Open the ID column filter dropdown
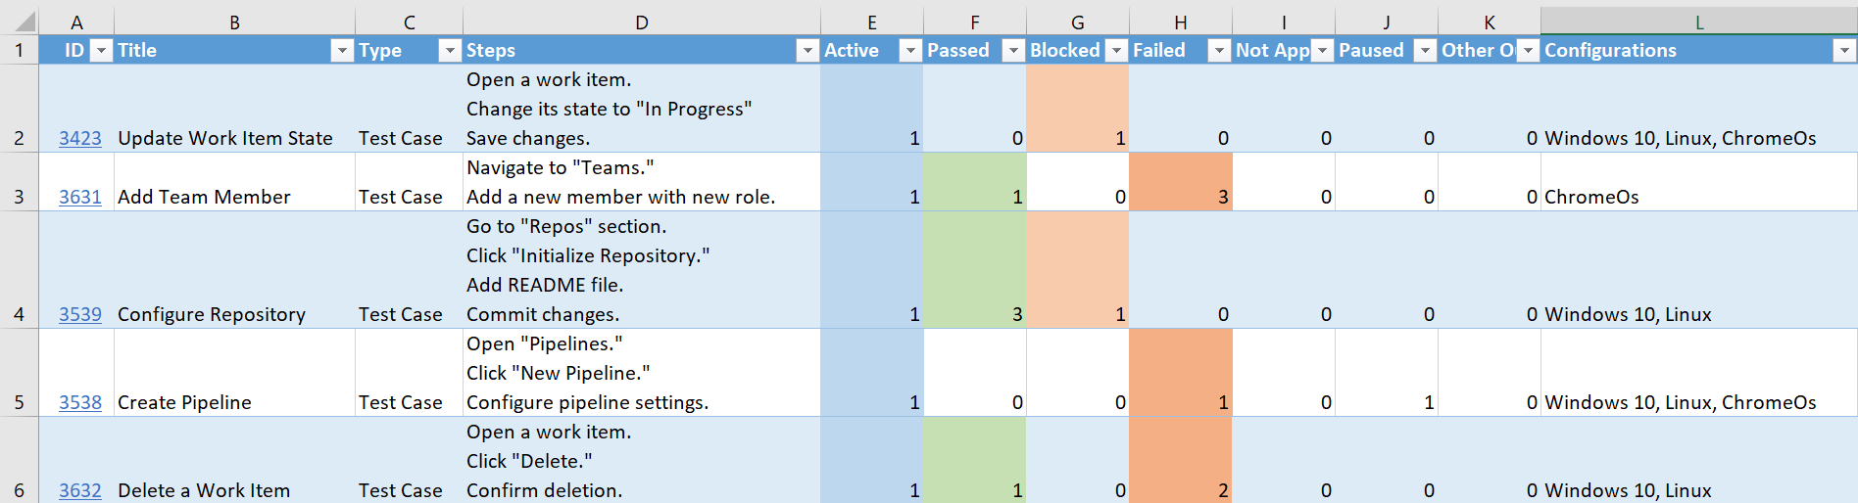This screenshot has width=1858, height=503. (101, 51)
